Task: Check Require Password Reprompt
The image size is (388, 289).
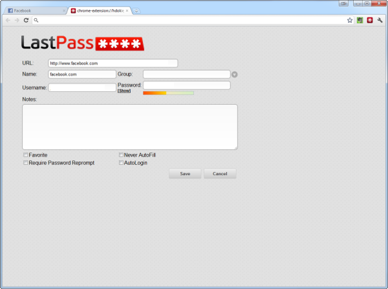Action: [26, 163]
